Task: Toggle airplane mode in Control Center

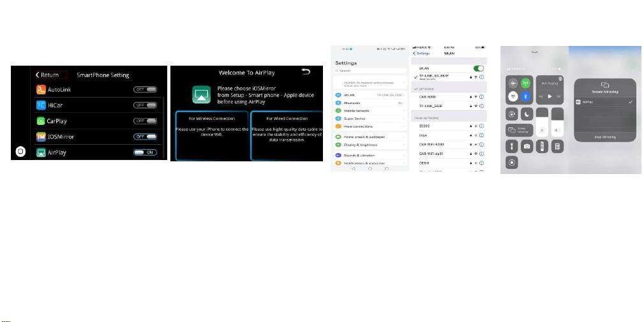Action: (x=513, y=84)
